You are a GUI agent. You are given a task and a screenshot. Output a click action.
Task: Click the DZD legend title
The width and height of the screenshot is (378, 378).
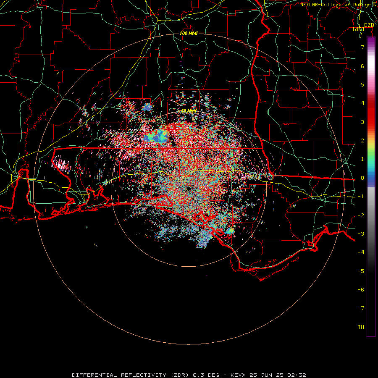point(369,25)
